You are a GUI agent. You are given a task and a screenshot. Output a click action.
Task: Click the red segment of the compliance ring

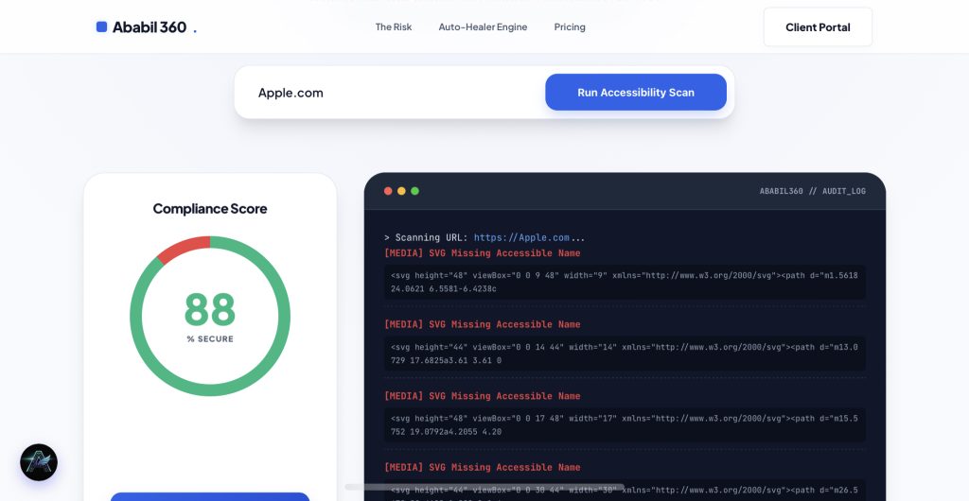point(183,250)
